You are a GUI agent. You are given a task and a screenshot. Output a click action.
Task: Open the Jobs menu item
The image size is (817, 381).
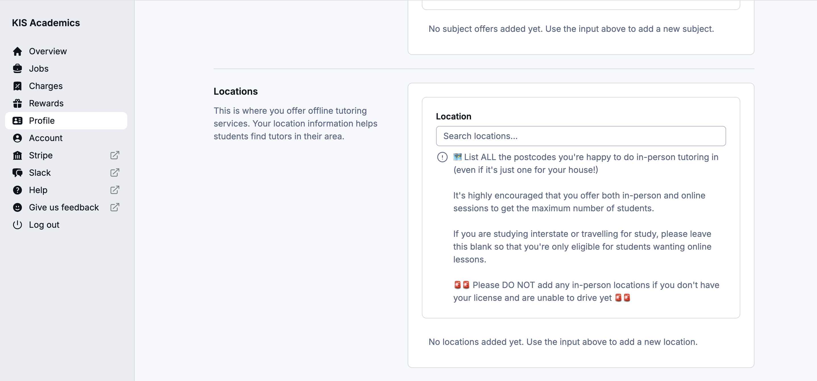tap(39, 69)
